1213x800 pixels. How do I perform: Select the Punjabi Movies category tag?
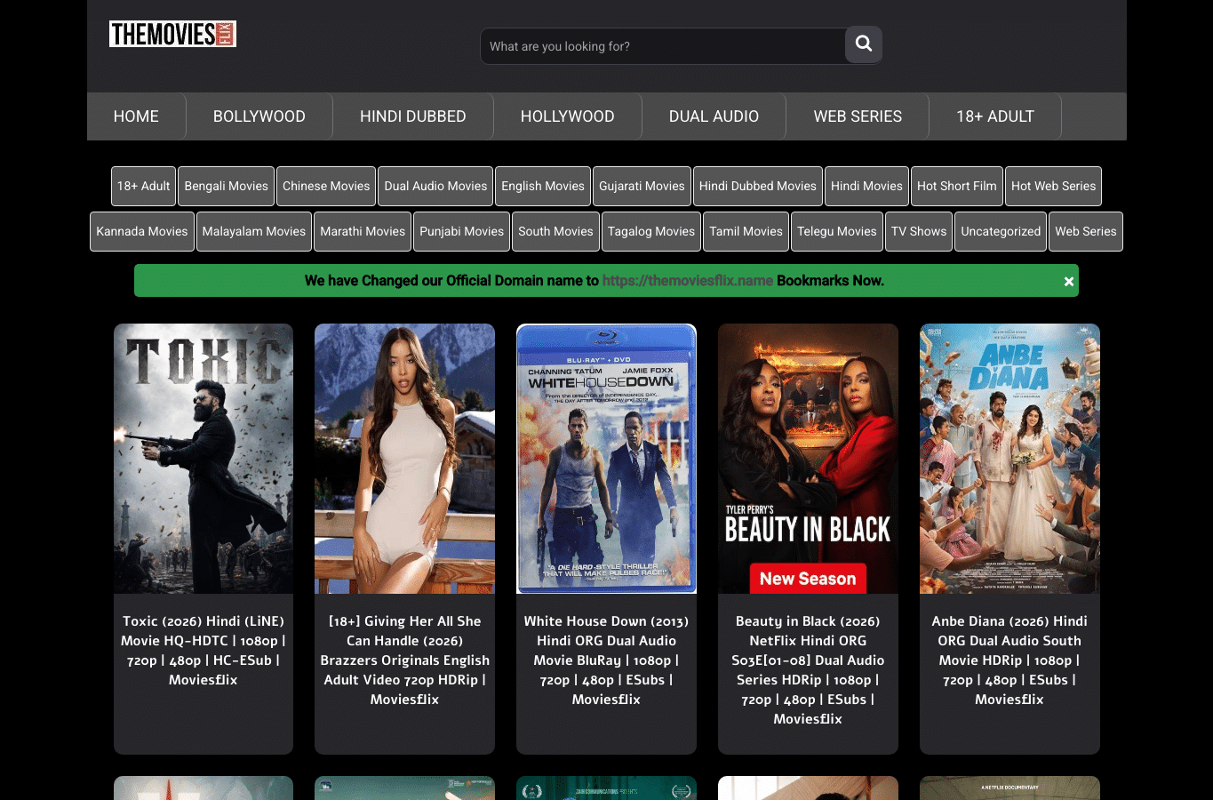tap(461, 231)
